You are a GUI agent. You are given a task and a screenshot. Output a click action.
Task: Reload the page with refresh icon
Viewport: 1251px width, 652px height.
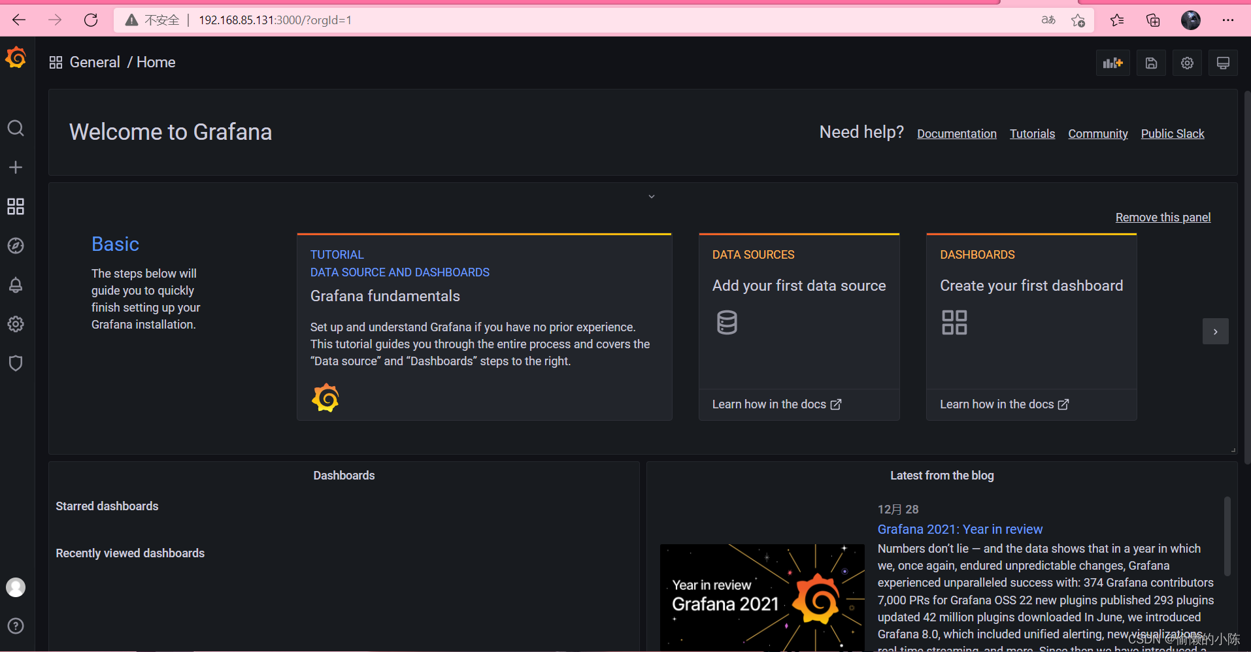91,20
